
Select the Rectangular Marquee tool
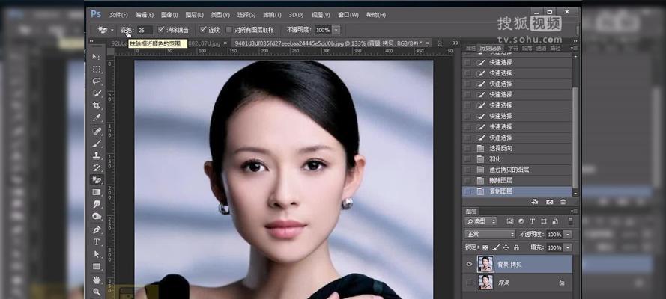click(x=97, y=69)
